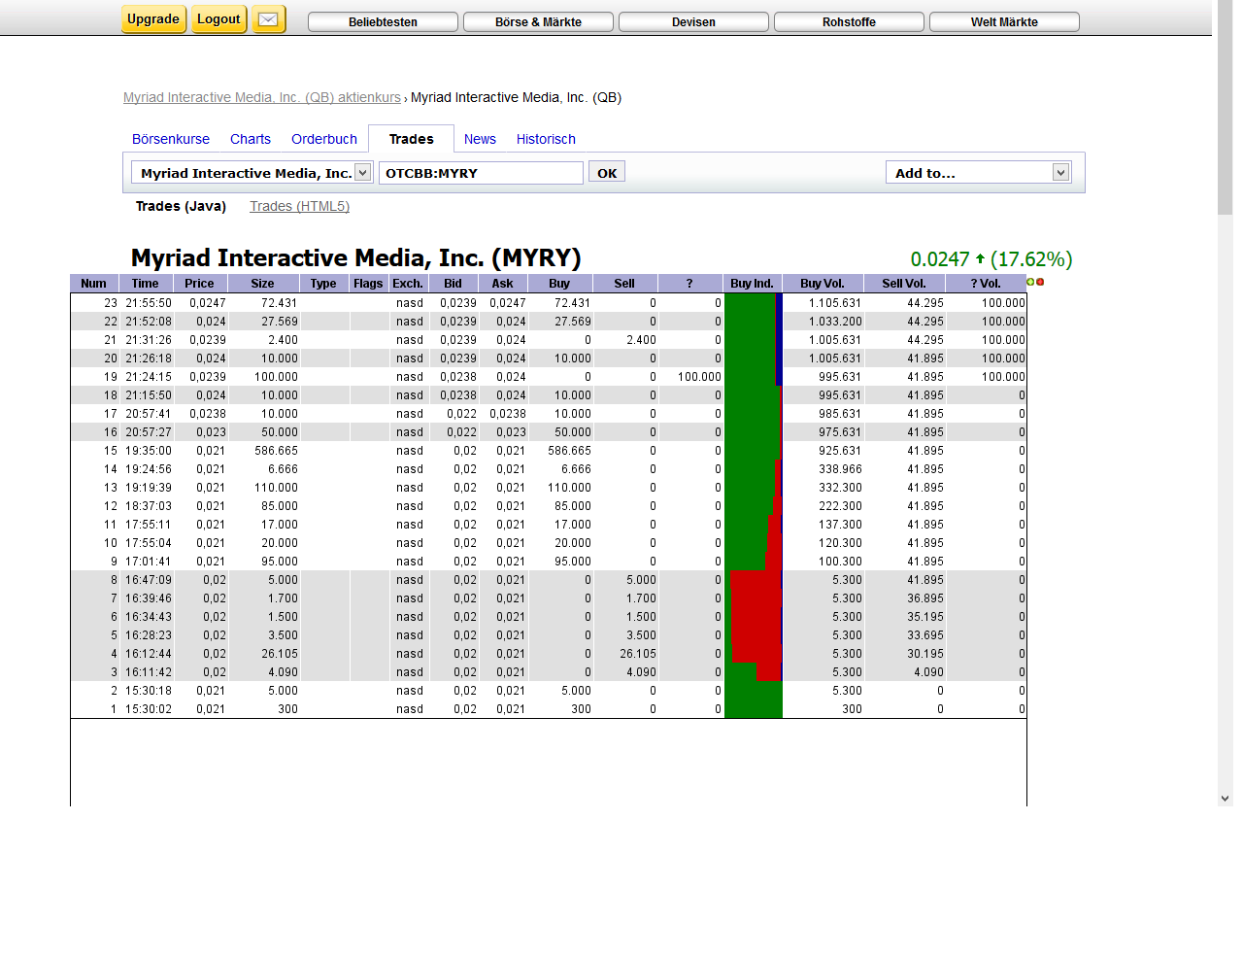
Task: Switch to the Charts tab
Action: coord(251,139)
